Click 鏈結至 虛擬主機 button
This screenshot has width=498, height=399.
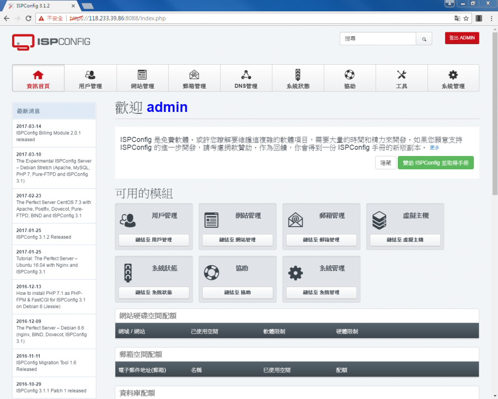(405, 240)
